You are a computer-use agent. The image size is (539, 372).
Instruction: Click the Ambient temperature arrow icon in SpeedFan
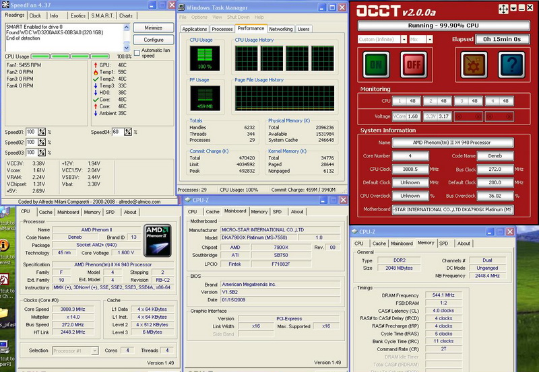[x=96, y=113]
